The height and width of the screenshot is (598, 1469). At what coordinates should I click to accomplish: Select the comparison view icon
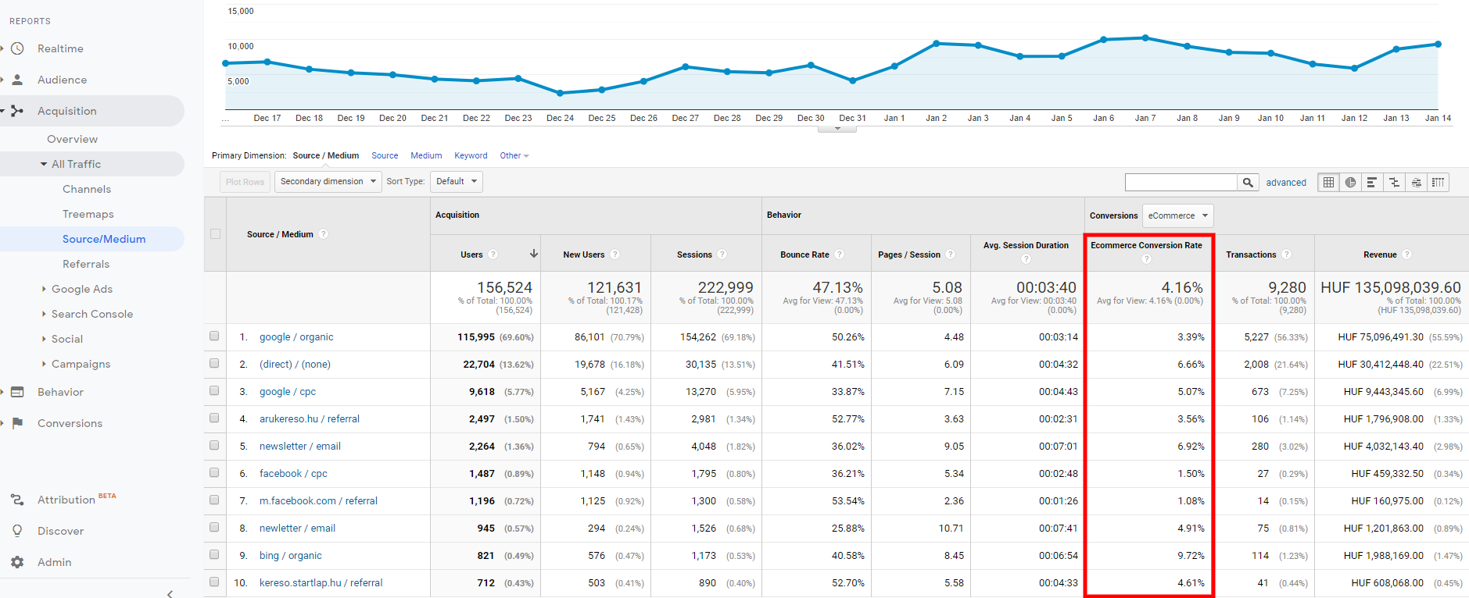pyautogui.click(x=1394, y=183)
